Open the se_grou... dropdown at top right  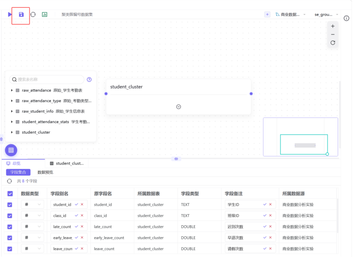(x=326, y=14)
